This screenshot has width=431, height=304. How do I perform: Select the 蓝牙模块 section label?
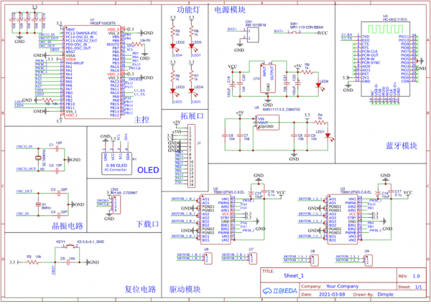[402, 146]
